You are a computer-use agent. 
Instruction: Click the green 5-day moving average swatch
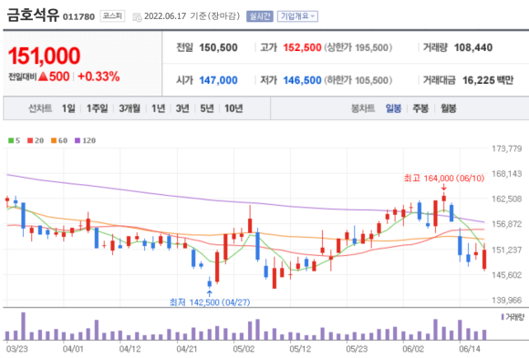point(11,140)
